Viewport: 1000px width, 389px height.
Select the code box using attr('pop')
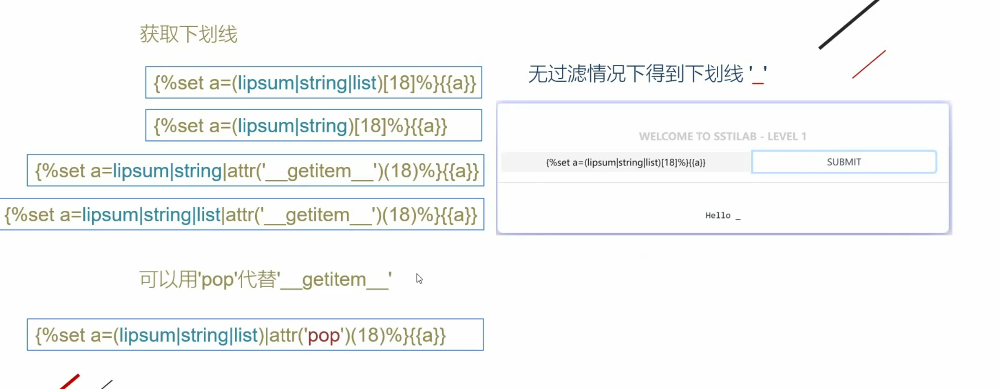point(255,335)
